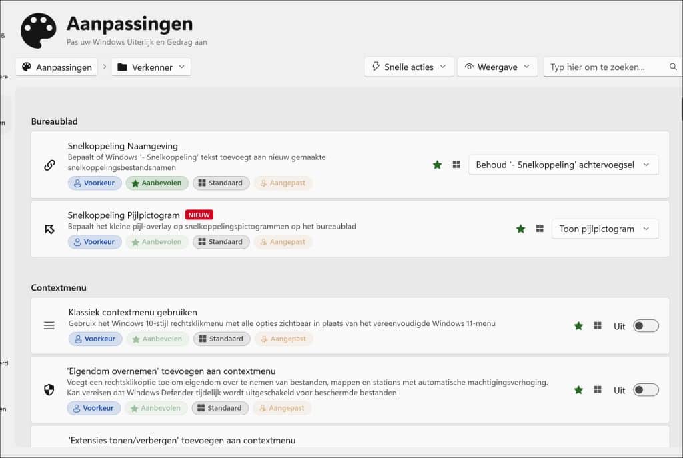Click the Contextmenu section heading
683x458 pixels.
(59, 288)
